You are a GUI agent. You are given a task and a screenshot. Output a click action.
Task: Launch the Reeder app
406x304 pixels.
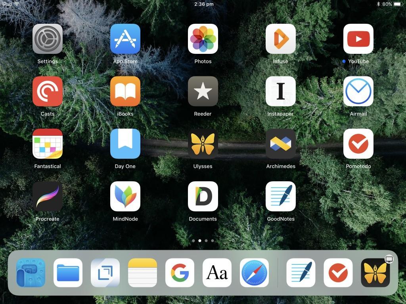click(203, 91)
